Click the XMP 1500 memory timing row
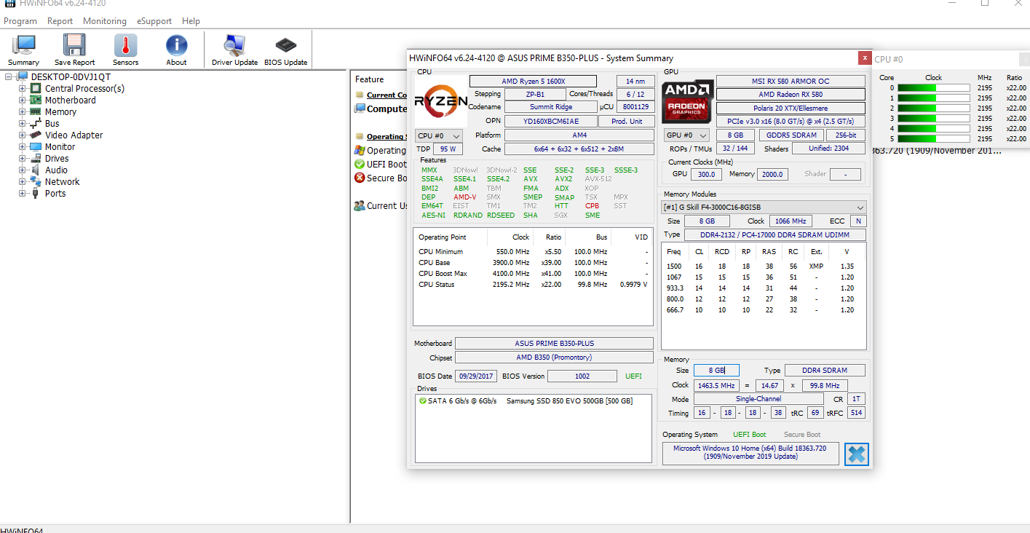The image size is (1030, 533). click(x=763, y=266)
